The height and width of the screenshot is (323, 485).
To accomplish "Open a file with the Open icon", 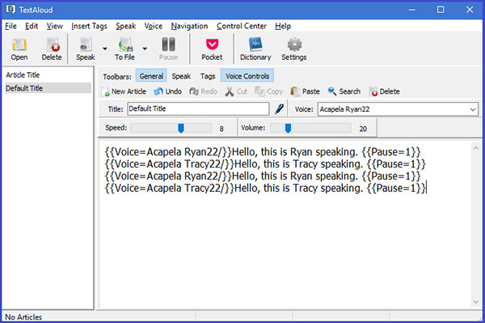I will coord(19,45).
